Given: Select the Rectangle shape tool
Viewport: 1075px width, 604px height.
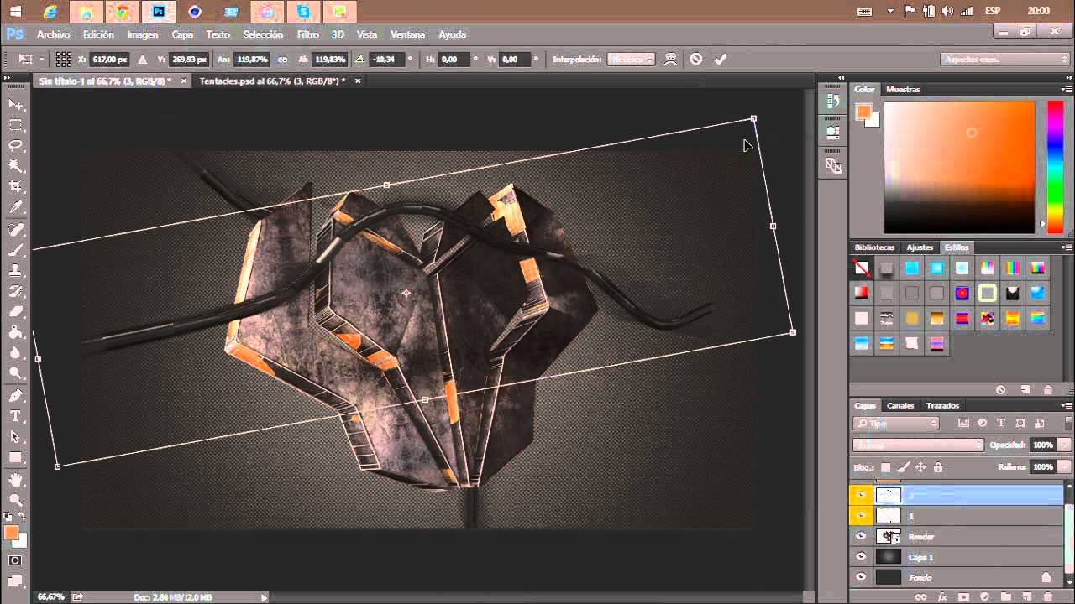Looking at the screenshot, I should click(15, 458).
